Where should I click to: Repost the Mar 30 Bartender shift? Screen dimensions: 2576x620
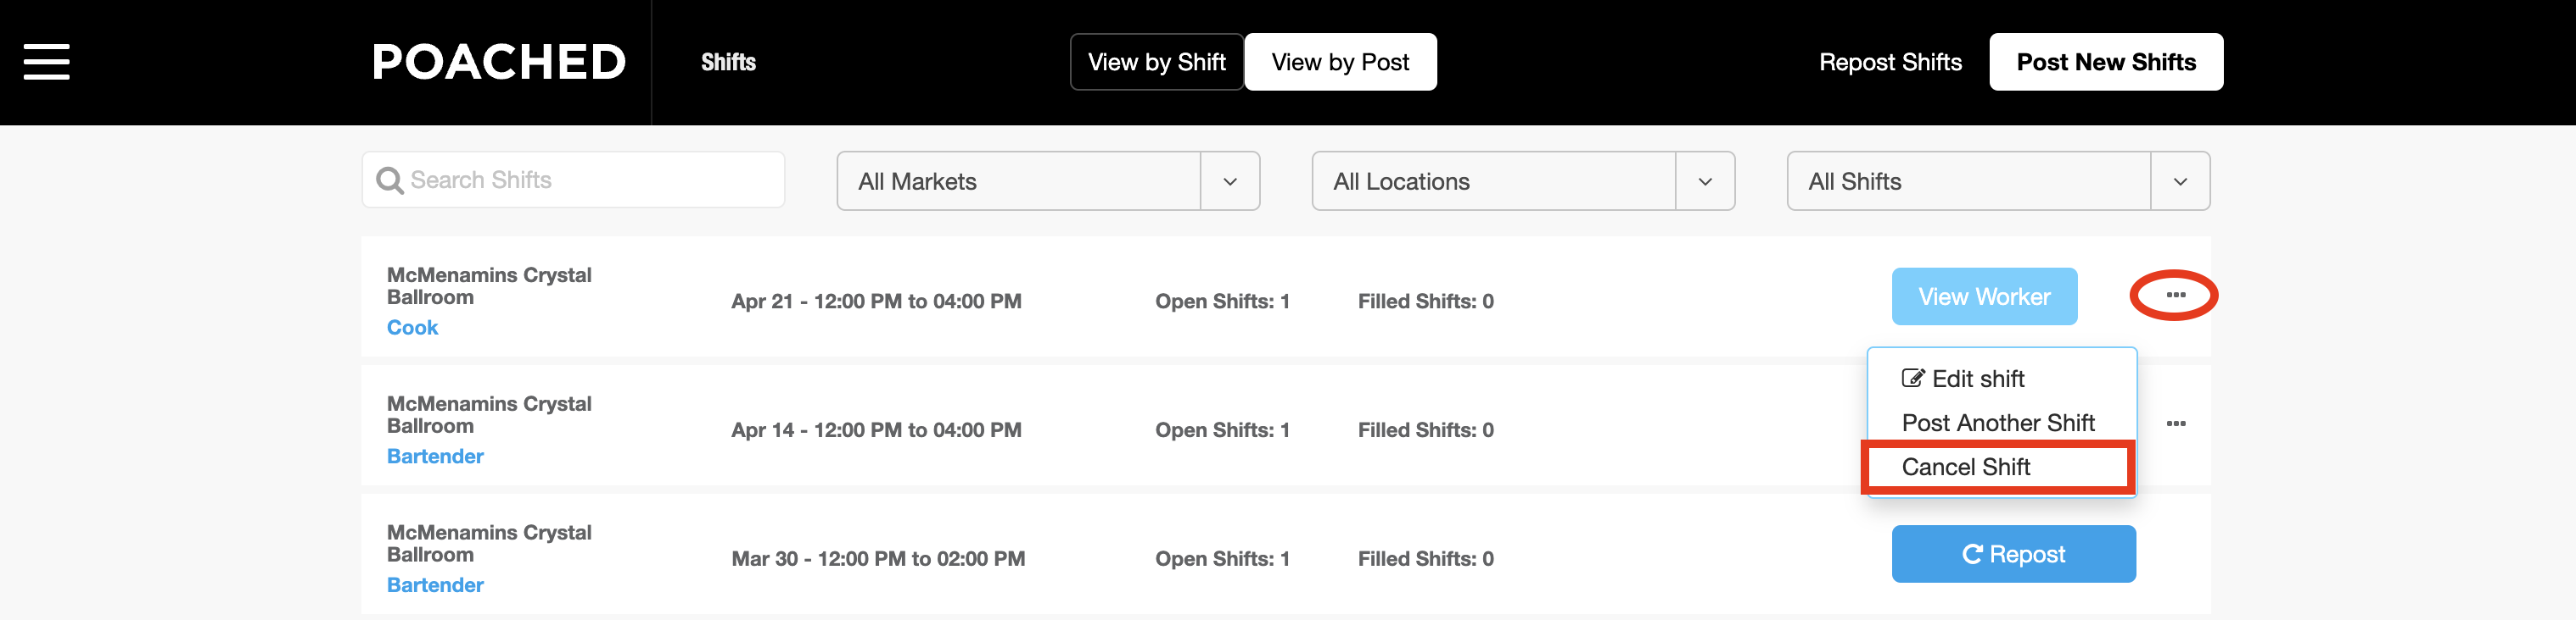click(2013, 554)
